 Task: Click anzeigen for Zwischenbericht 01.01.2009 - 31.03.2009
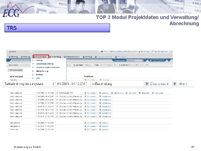click(104, 93)
